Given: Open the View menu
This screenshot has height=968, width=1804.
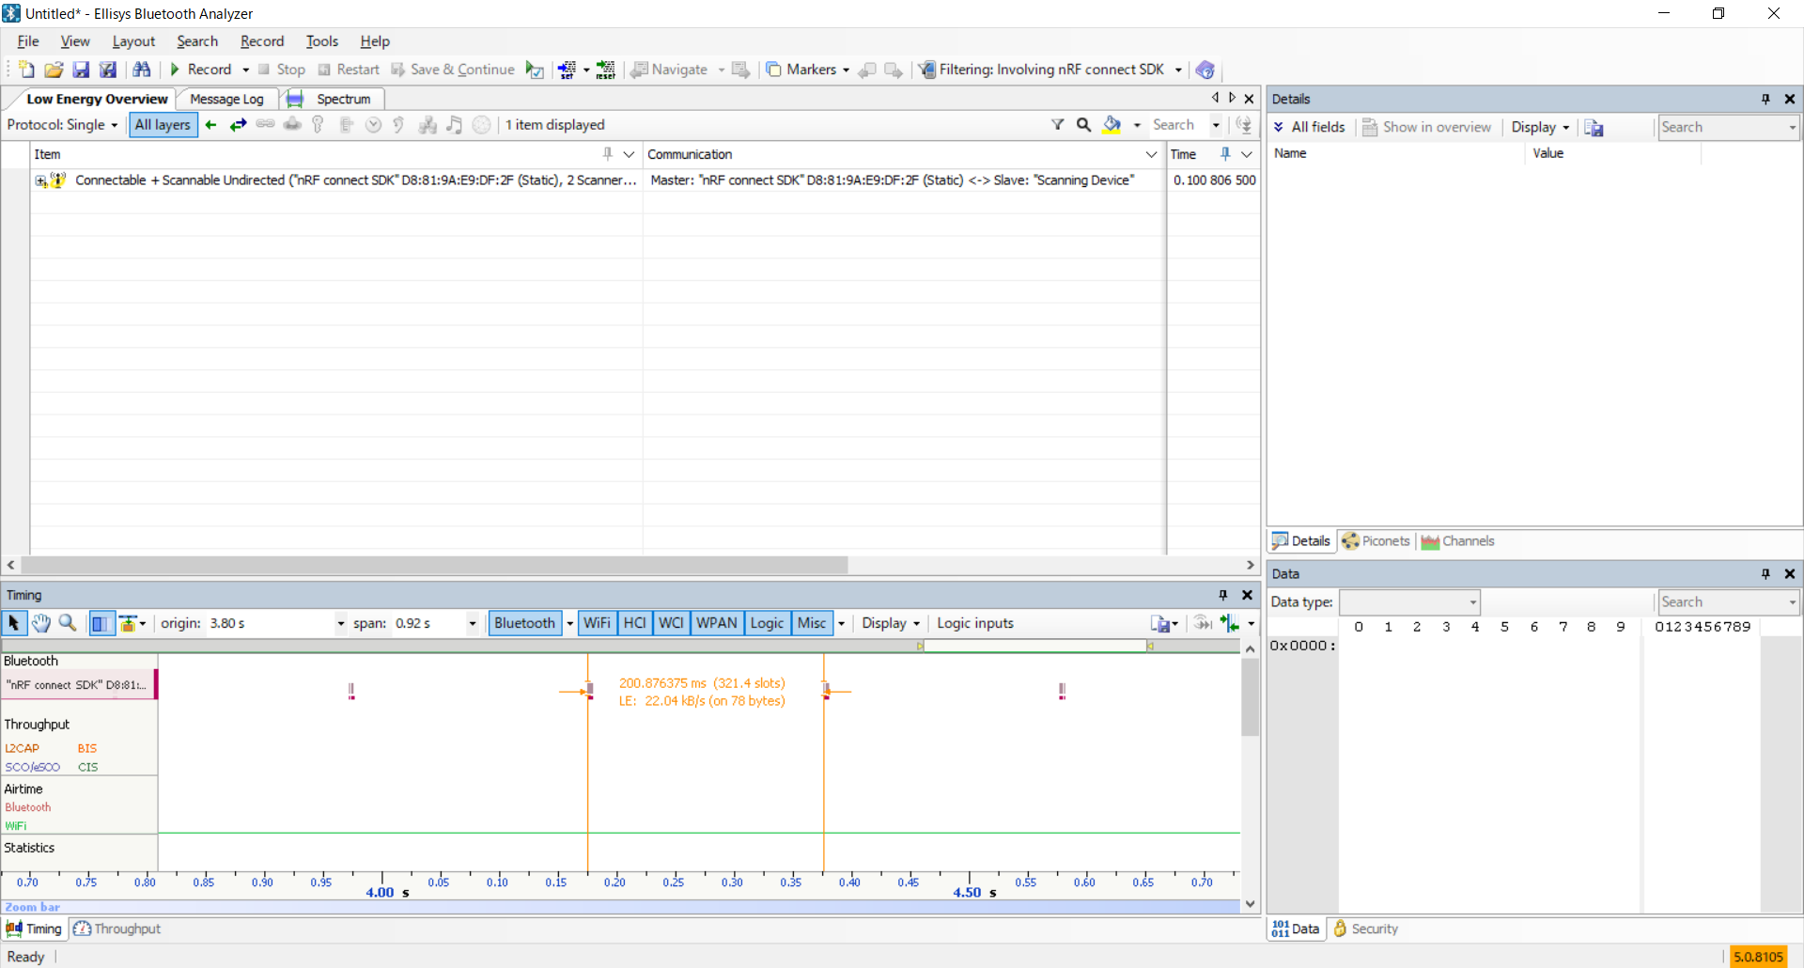Looking at the screenshot, I should (x=75, y=41).
